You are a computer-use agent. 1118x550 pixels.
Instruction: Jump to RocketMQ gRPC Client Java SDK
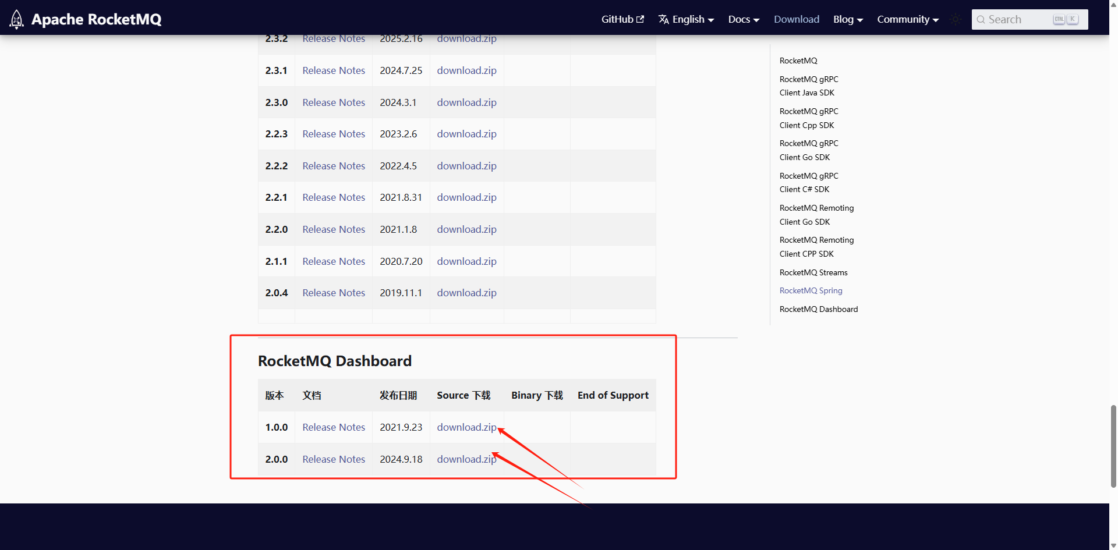click(809, 86)
